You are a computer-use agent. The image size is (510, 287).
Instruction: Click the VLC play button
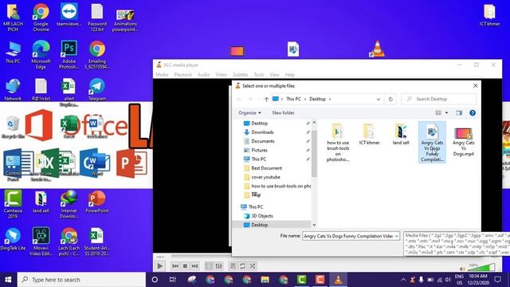point(159,265)
